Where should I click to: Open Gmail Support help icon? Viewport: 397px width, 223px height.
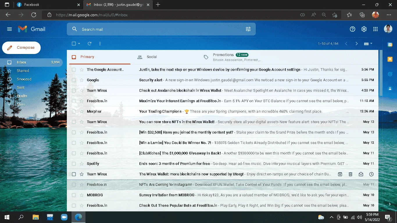(353, 29)
